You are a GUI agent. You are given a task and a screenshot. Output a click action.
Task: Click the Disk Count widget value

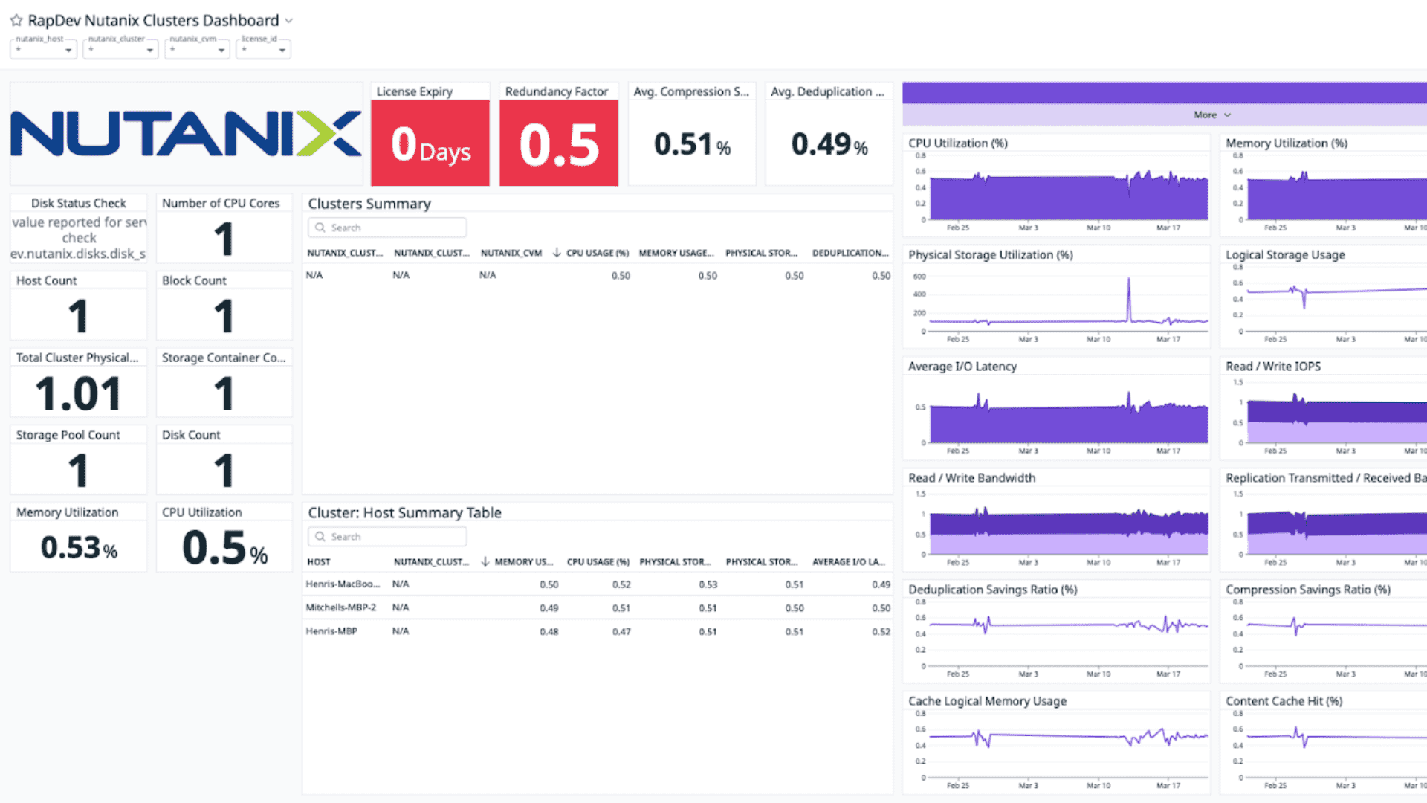[x=224, y=471]
